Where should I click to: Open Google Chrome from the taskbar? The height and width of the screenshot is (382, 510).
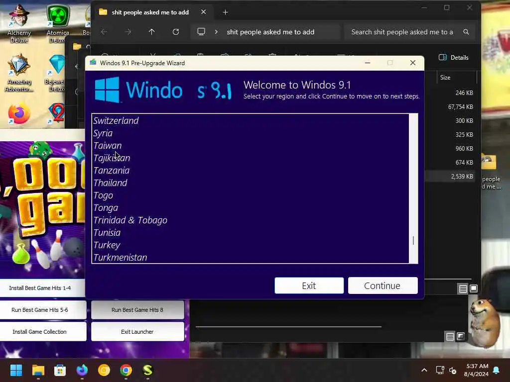click(126, 370)
